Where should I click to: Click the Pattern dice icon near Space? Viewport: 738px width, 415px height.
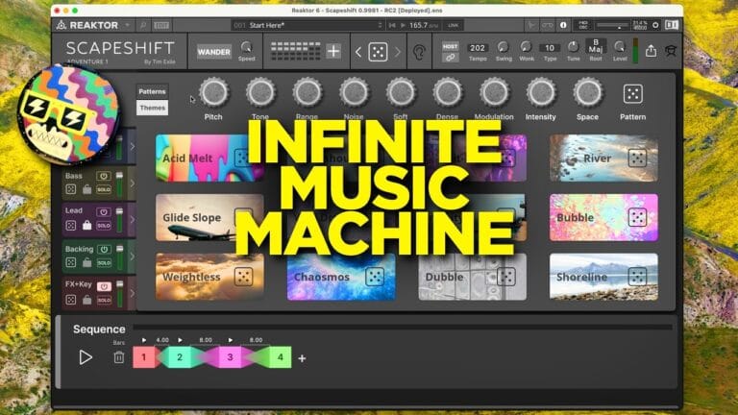pos(632,94)
